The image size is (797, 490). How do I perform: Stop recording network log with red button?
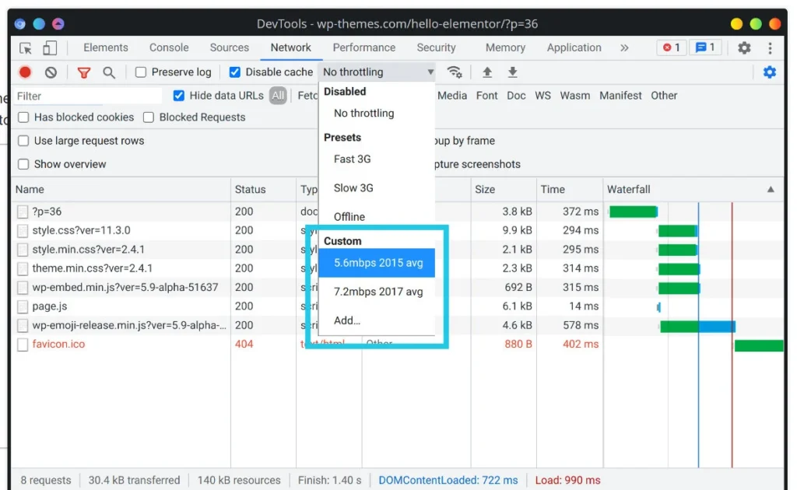point(25,72)
